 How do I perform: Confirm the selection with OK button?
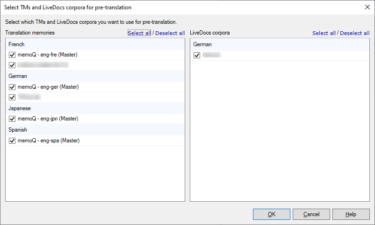(272, 214)
